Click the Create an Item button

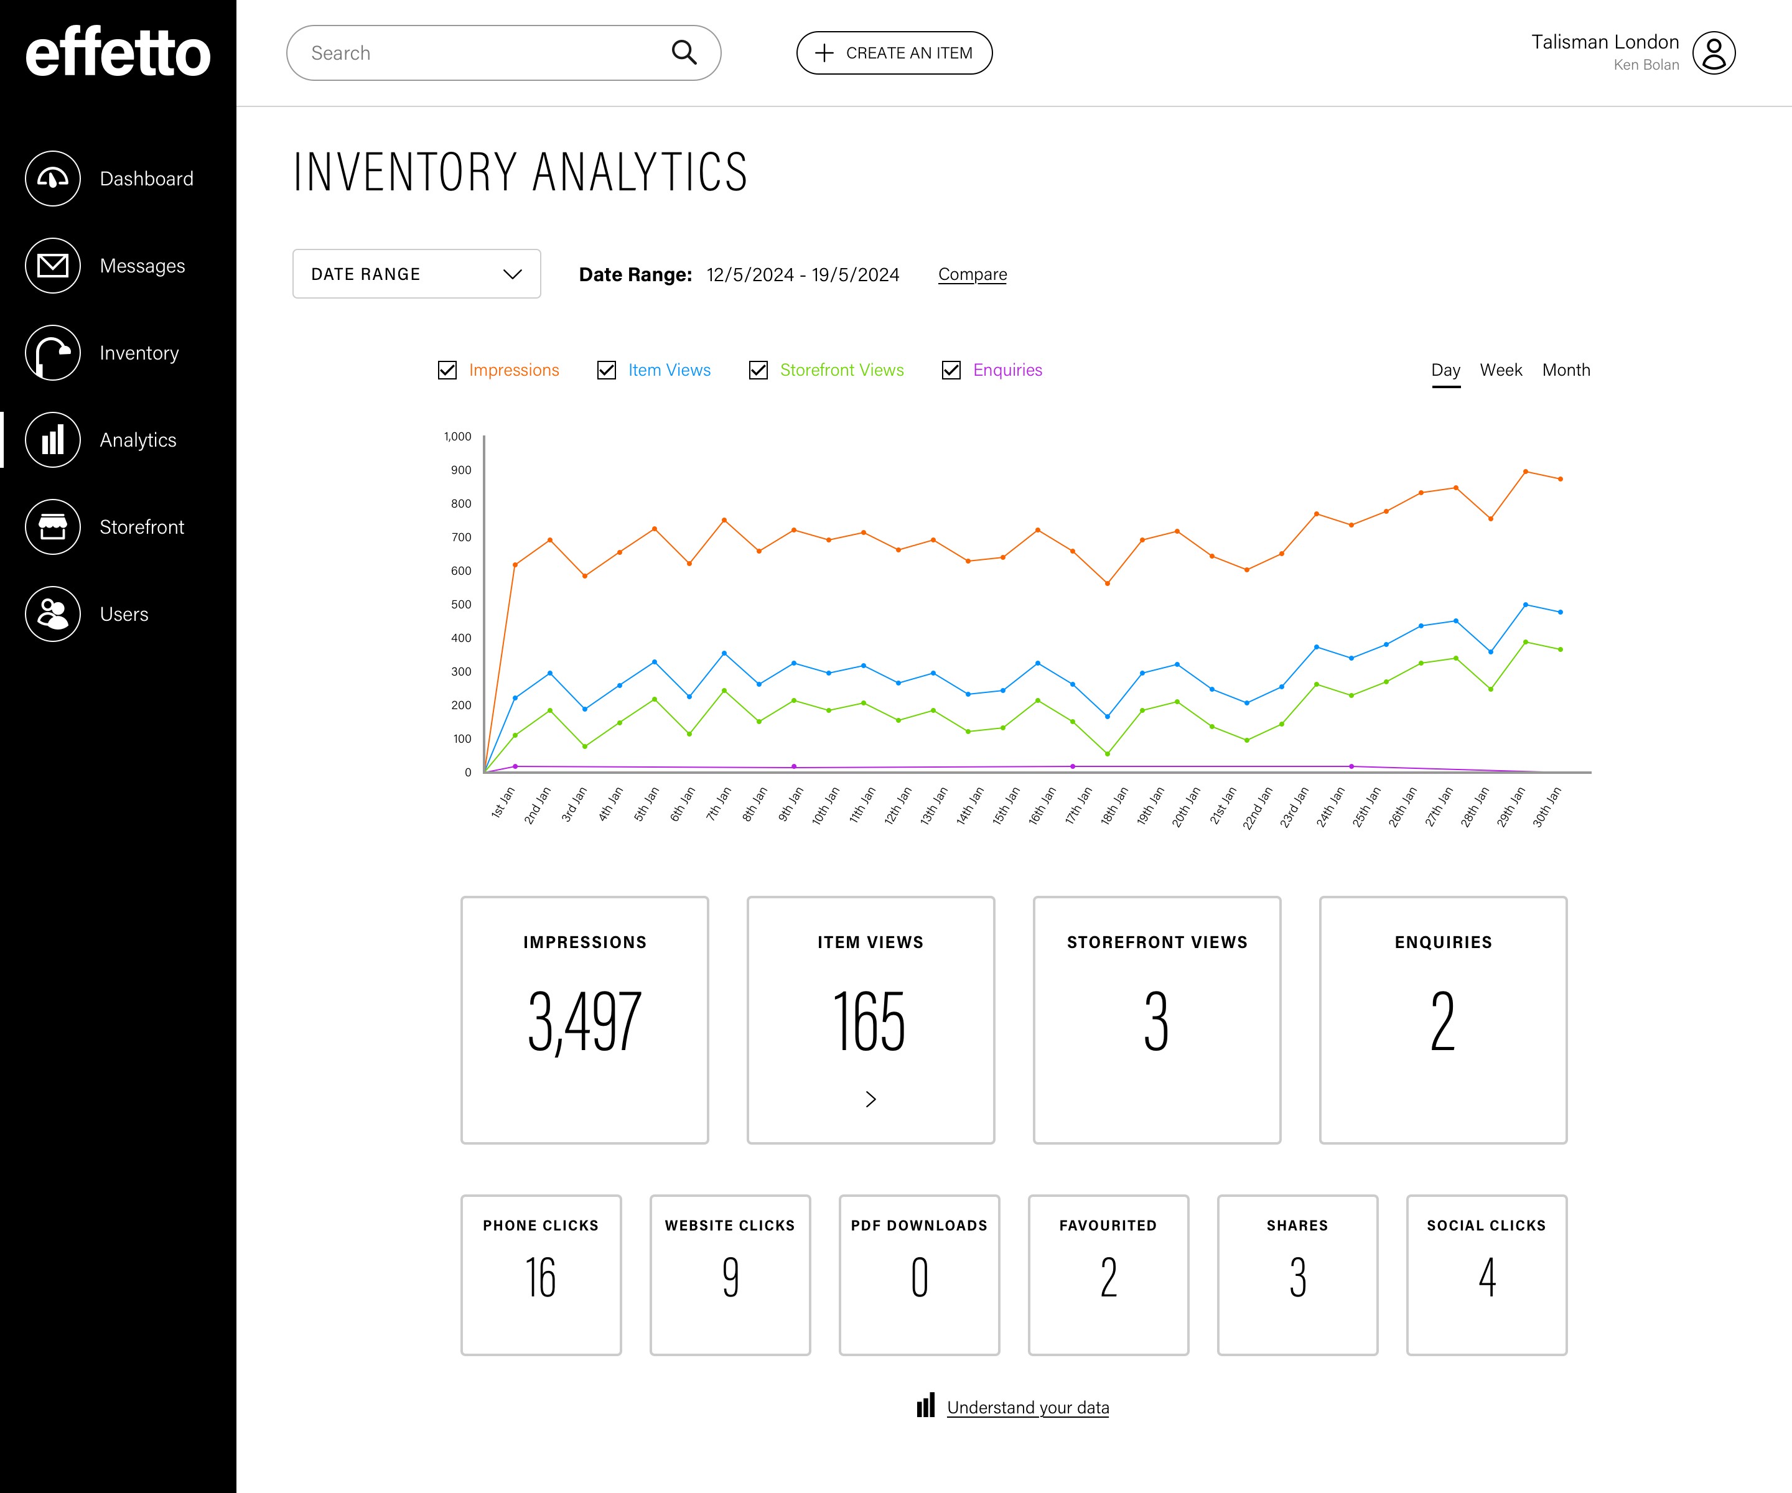(x=894, y=53)
